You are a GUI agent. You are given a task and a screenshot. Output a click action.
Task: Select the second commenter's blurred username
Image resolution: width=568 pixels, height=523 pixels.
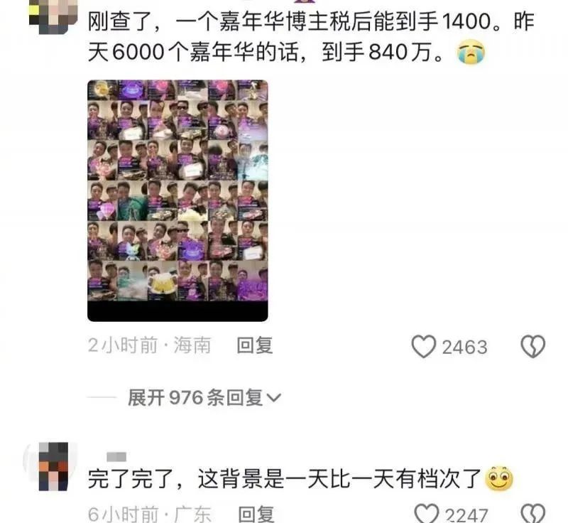click(116, 457)
